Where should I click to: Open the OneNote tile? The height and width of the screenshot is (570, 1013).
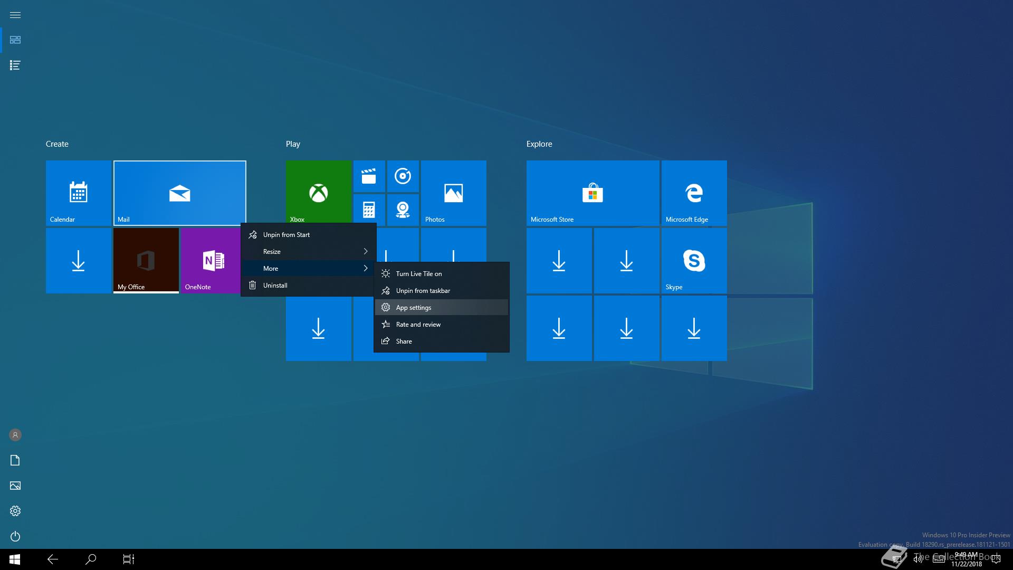point(211,261)
